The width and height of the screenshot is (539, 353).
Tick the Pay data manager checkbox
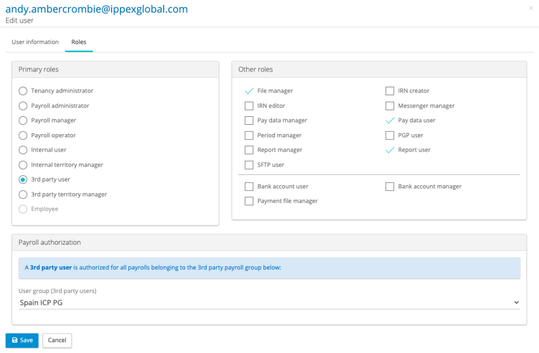tap(249, 120)
